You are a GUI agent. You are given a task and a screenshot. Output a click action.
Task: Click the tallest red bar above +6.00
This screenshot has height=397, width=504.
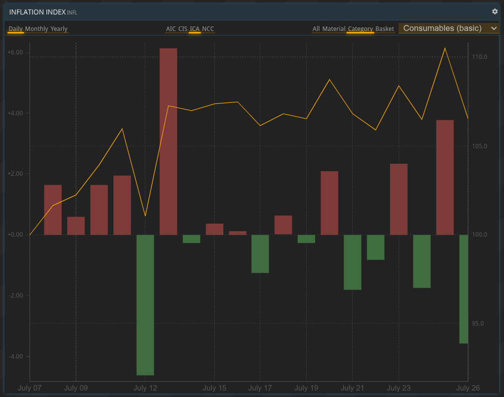168,141
